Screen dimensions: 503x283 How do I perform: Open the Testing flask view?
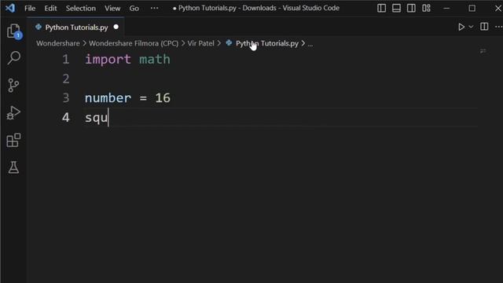pyautogui.click(x=13, y=167)
